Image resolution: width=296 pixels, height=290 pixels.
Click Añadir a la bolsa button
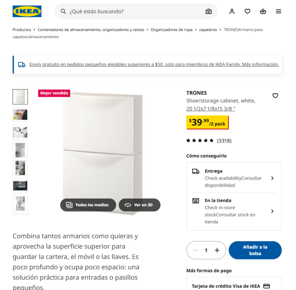coord(255,250)
